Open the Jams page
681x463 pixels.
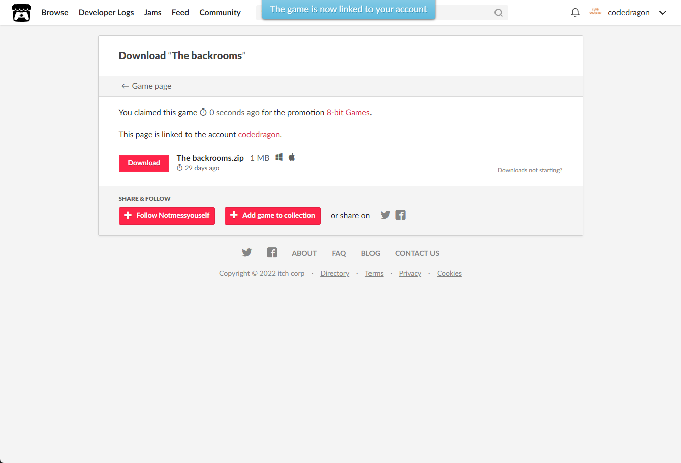[x=153, y=12]
